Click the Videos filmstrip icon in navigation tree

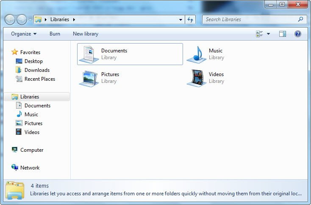coord(19,132)
